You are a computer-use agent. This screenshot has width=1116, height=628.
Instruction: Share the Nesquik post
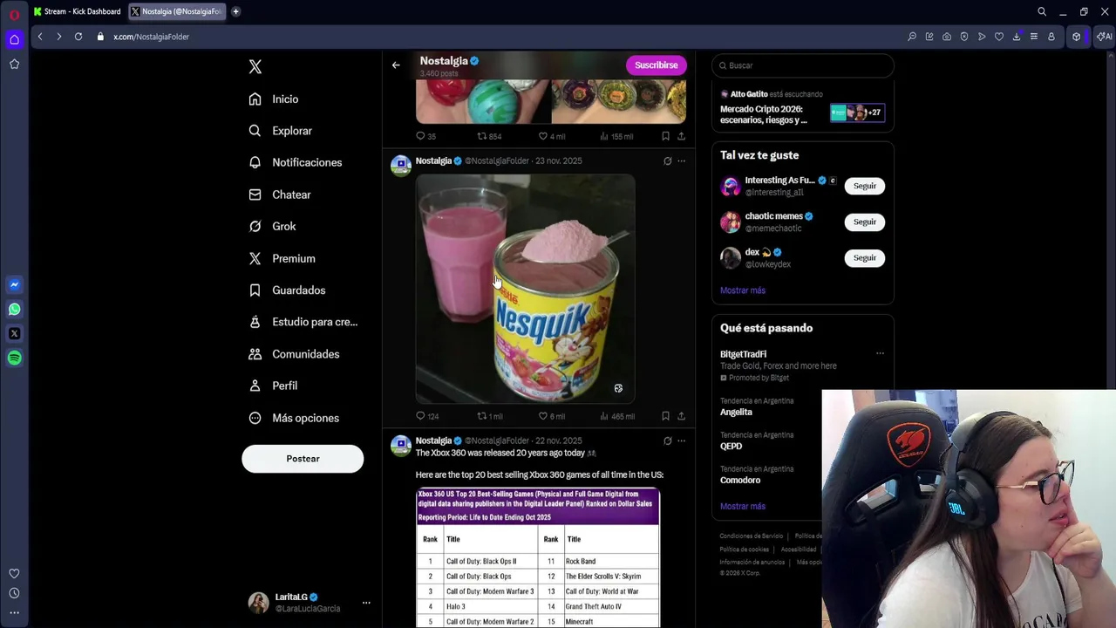[681, 416]
